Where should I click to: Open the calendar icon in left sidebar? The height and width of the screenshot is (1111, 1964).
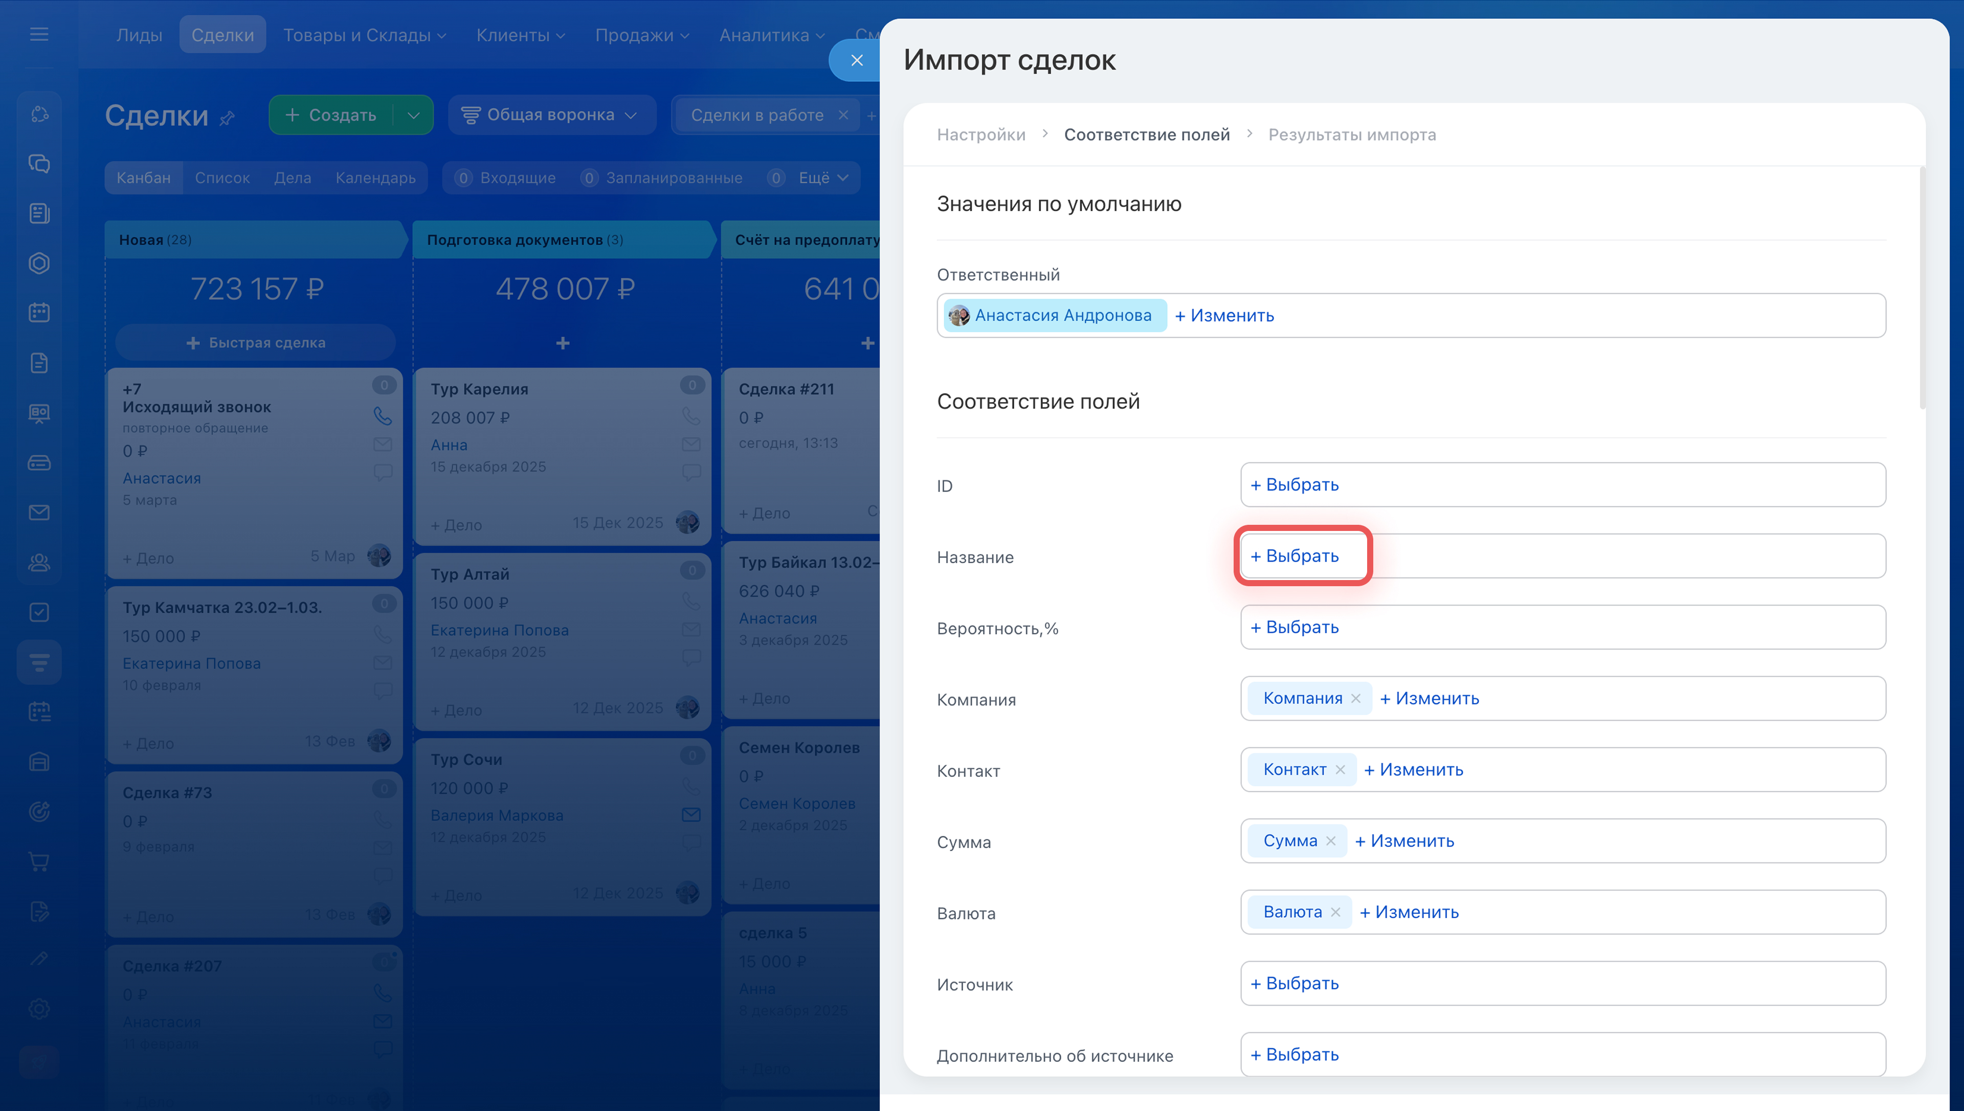39,313
